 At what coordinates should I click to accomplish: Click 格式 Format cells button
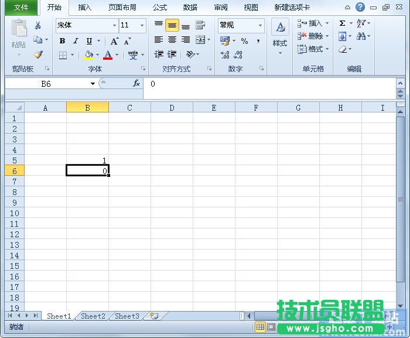point(313,49)
